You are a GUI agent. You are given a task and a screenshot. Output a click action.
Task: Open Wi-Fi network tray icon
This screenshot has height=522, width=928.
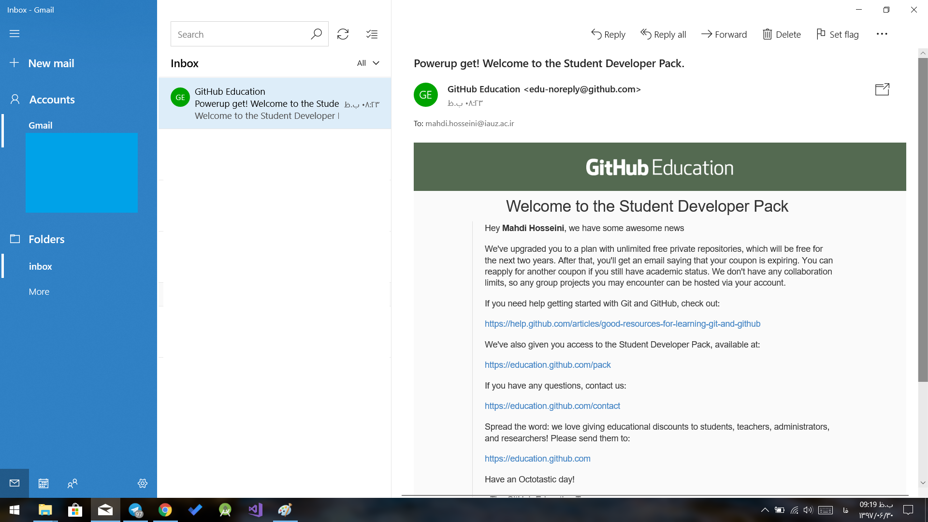pyautogui.click(x=794, y=510)
